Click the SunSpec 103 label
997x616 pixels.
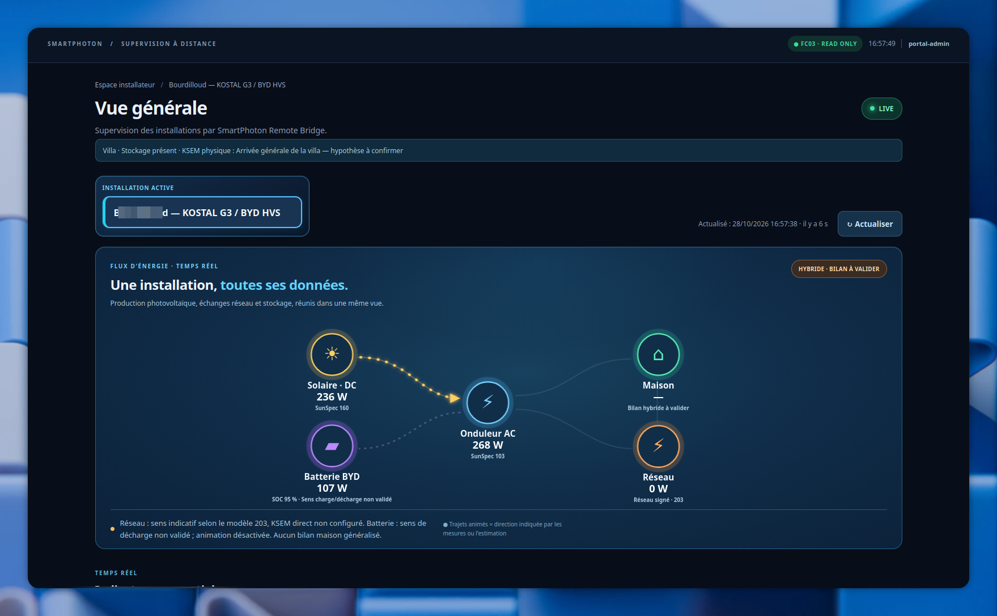[x=487, y=457]
